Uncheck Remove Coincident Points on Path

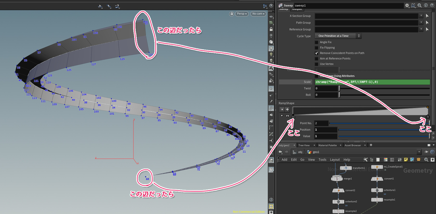316,53
